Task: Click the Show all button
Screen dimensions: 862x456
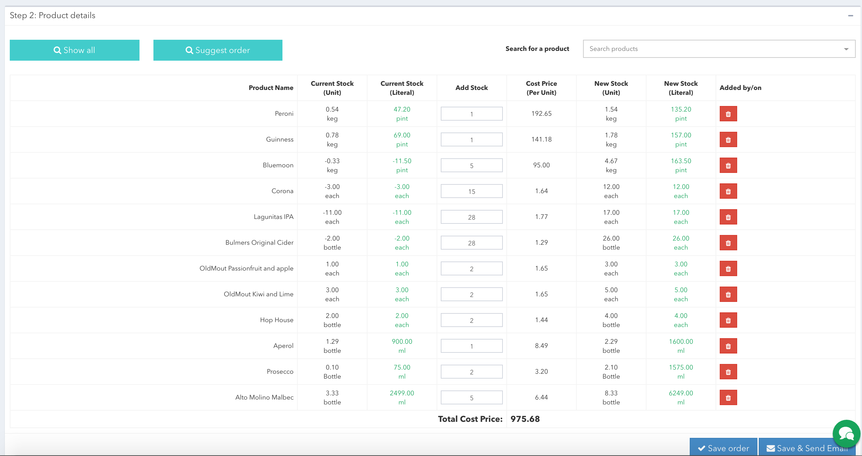Action: [75, 50]
